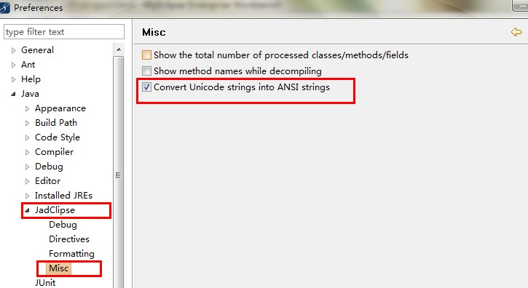Open the JadClipse Formatting page
Viewport: 528px width, 288px height.
point(71,254)
